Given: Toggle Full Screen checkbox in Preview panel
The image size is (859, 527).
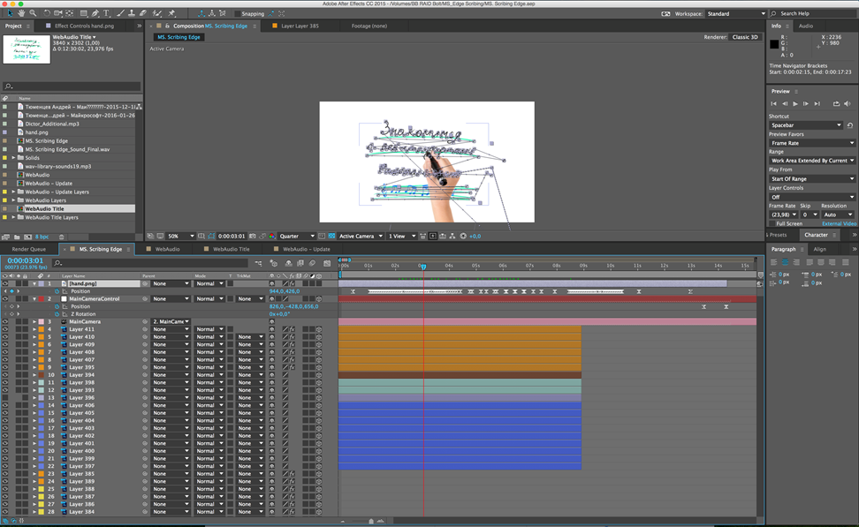Looking at the screenshot, I should click(772, 223).
